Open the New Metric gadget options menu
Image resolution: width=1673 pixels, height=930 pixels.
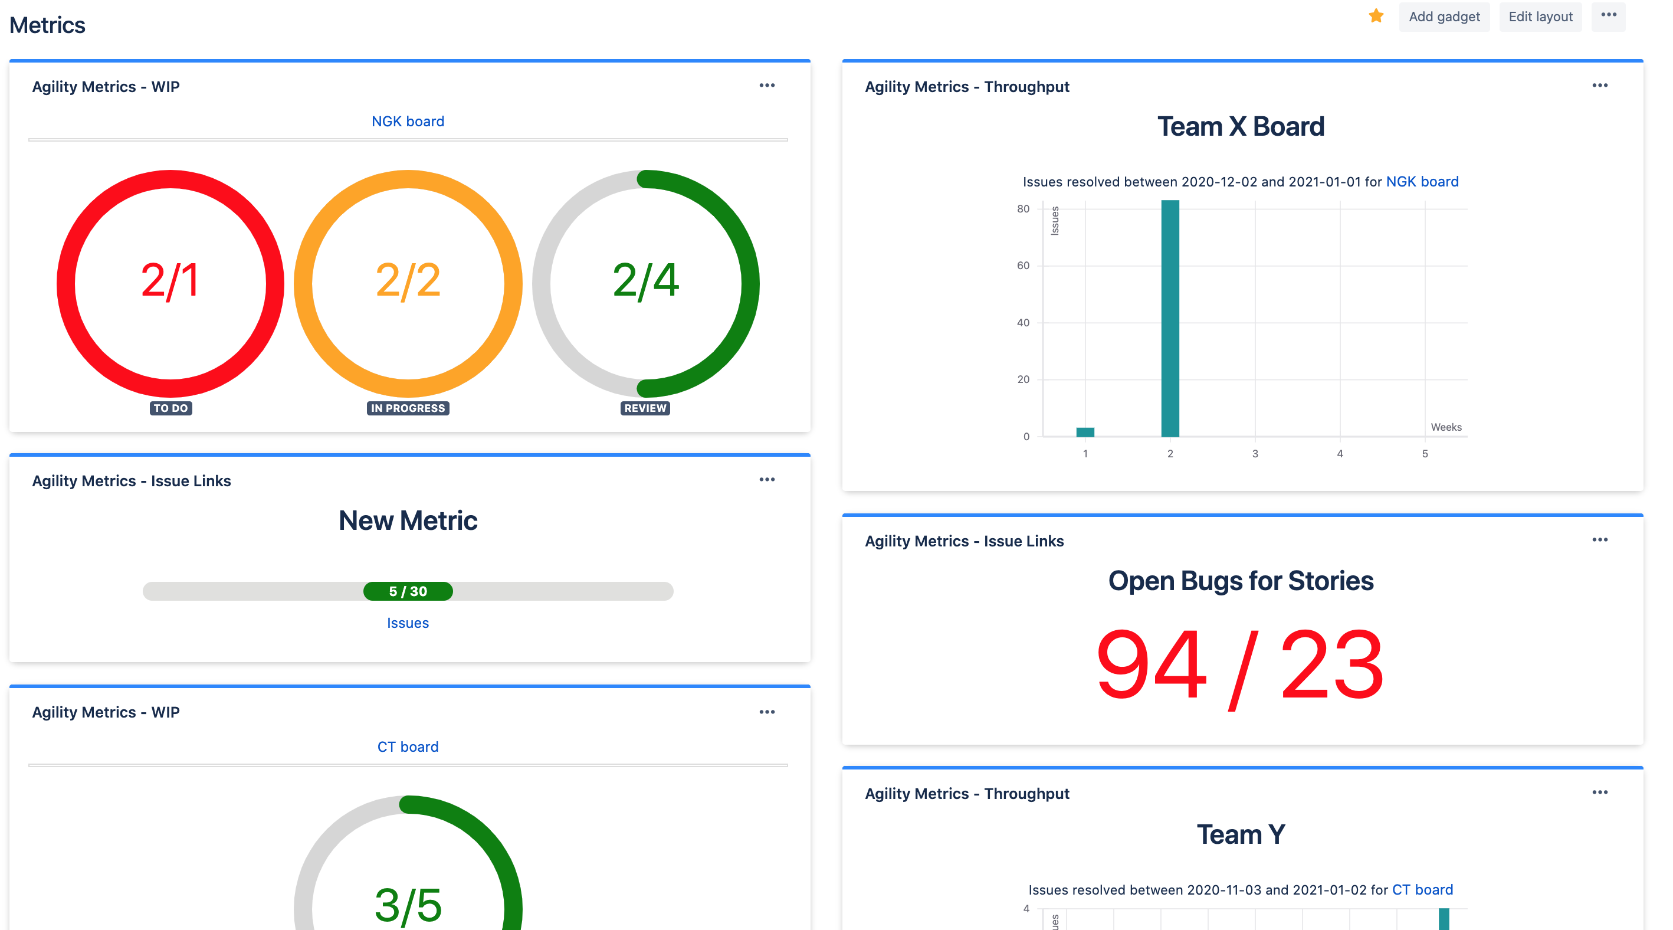click(767, 479)
